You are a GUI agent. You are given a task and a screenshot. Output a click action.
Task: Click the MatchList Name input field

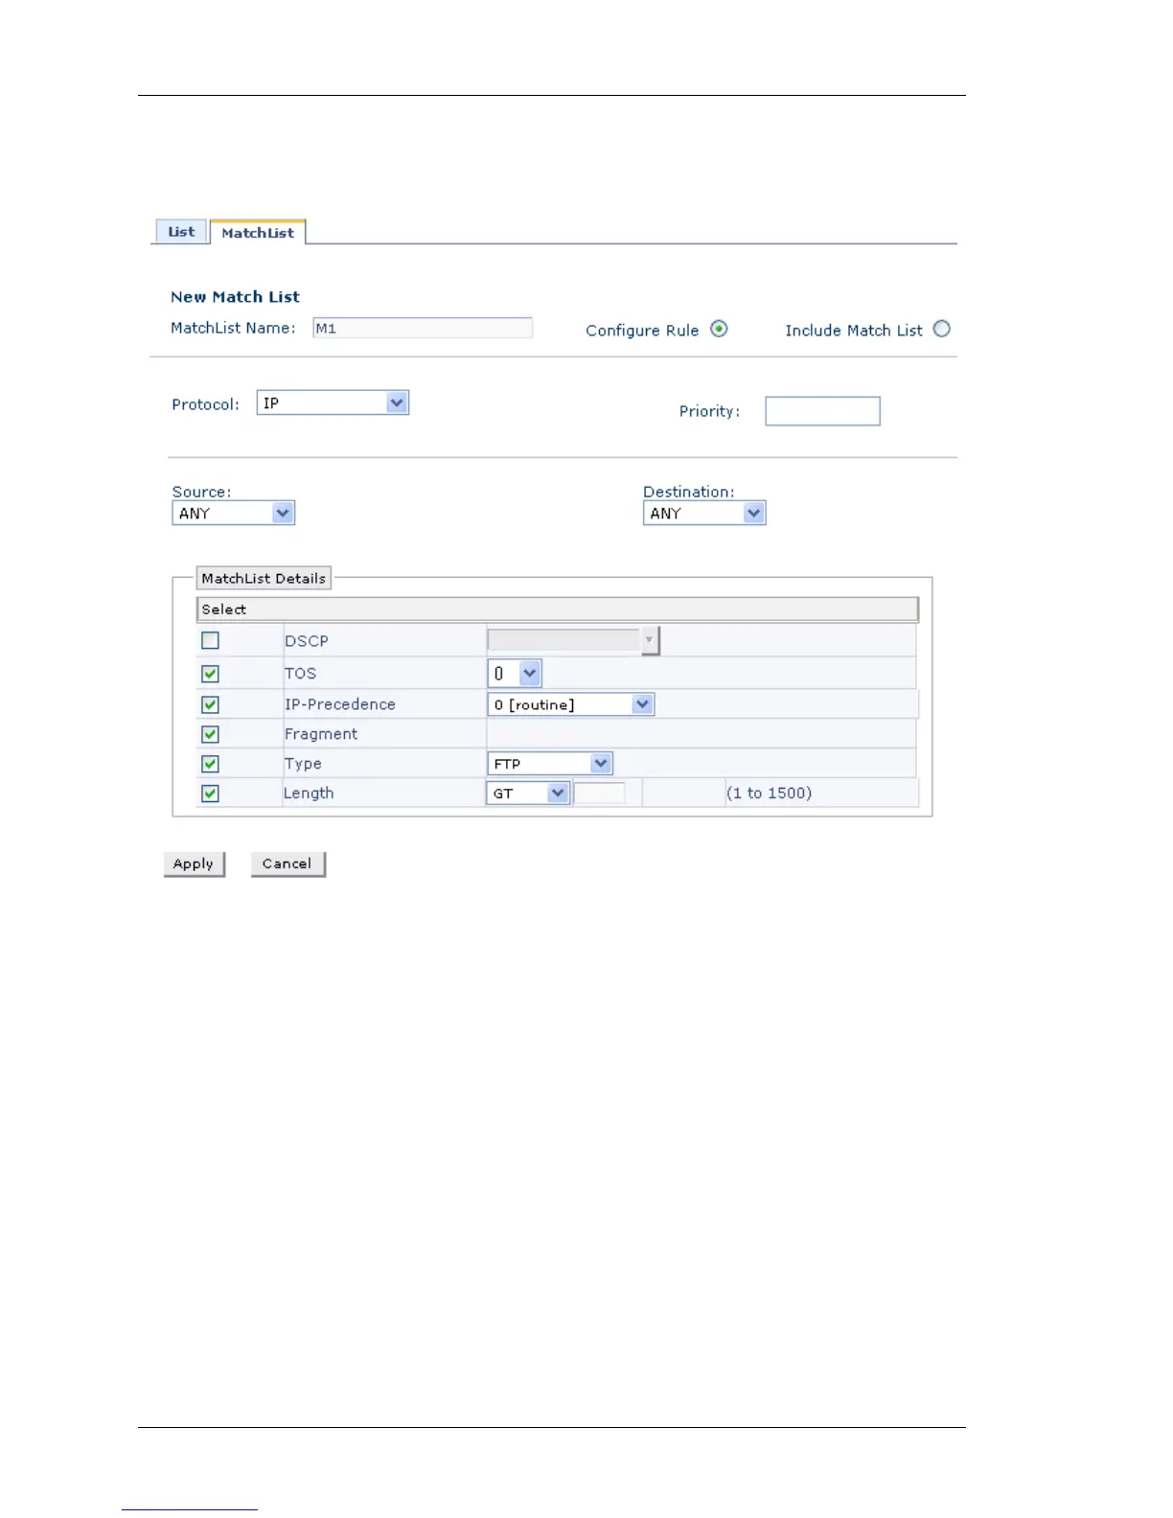[x=423, y=328]
